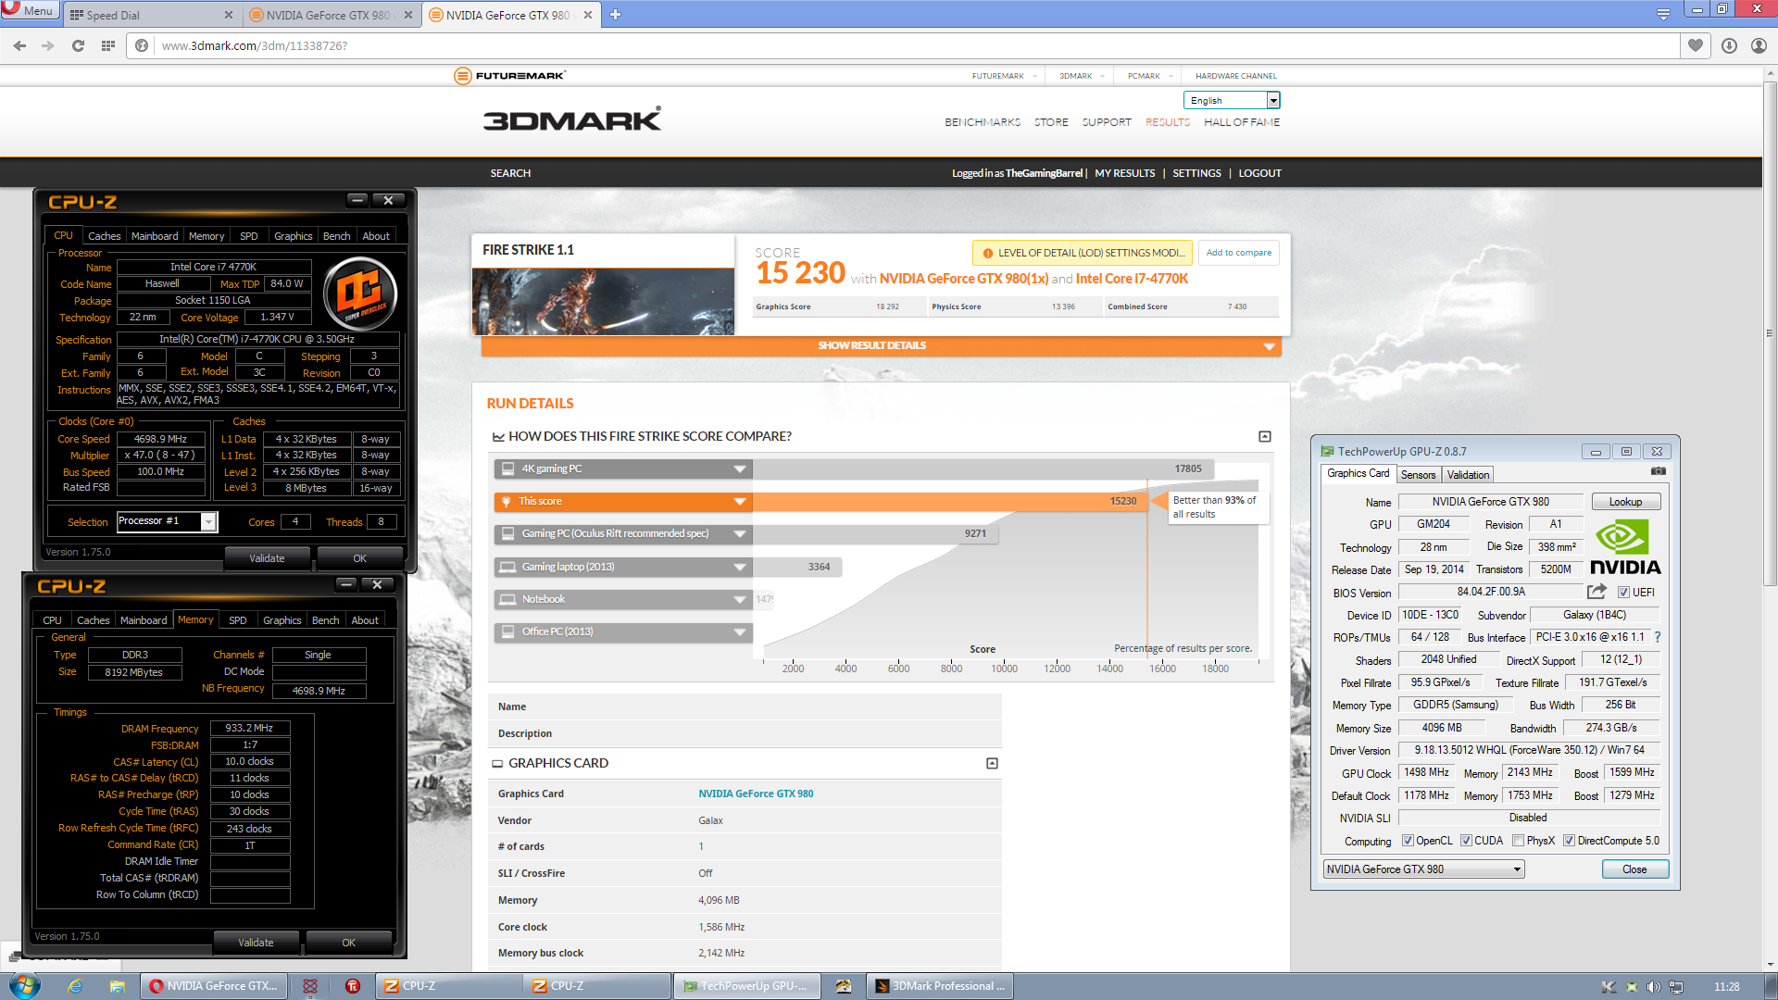Switch to Sensors tab in GPU-Z
The height and width of the screenshot is (1000, 1778).
point(1418,475)
